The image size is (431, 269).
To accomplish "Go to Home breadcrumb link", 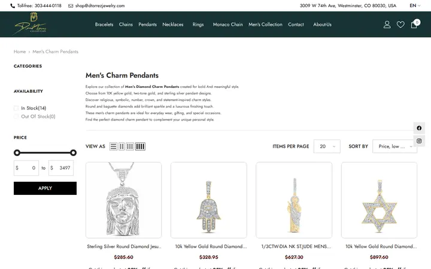I will (20, 51).
